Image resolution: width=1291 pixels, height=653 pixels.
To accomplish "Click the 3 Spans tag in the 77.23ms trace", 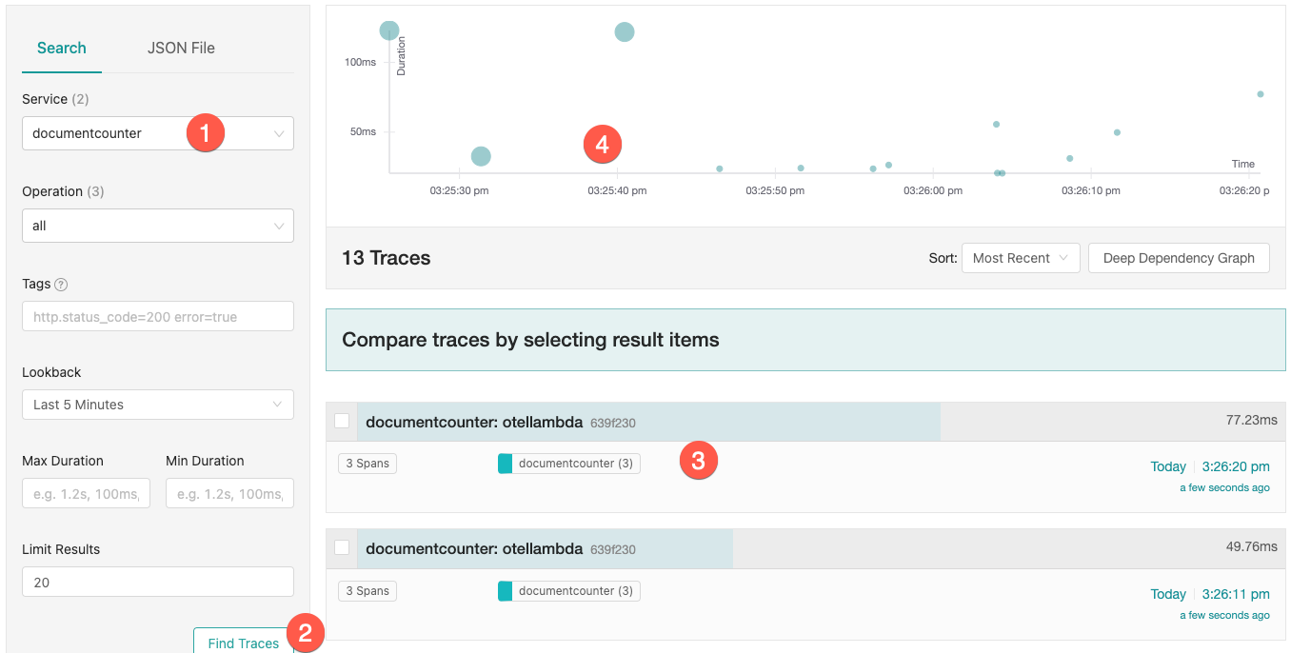I will tap(367, 464).
